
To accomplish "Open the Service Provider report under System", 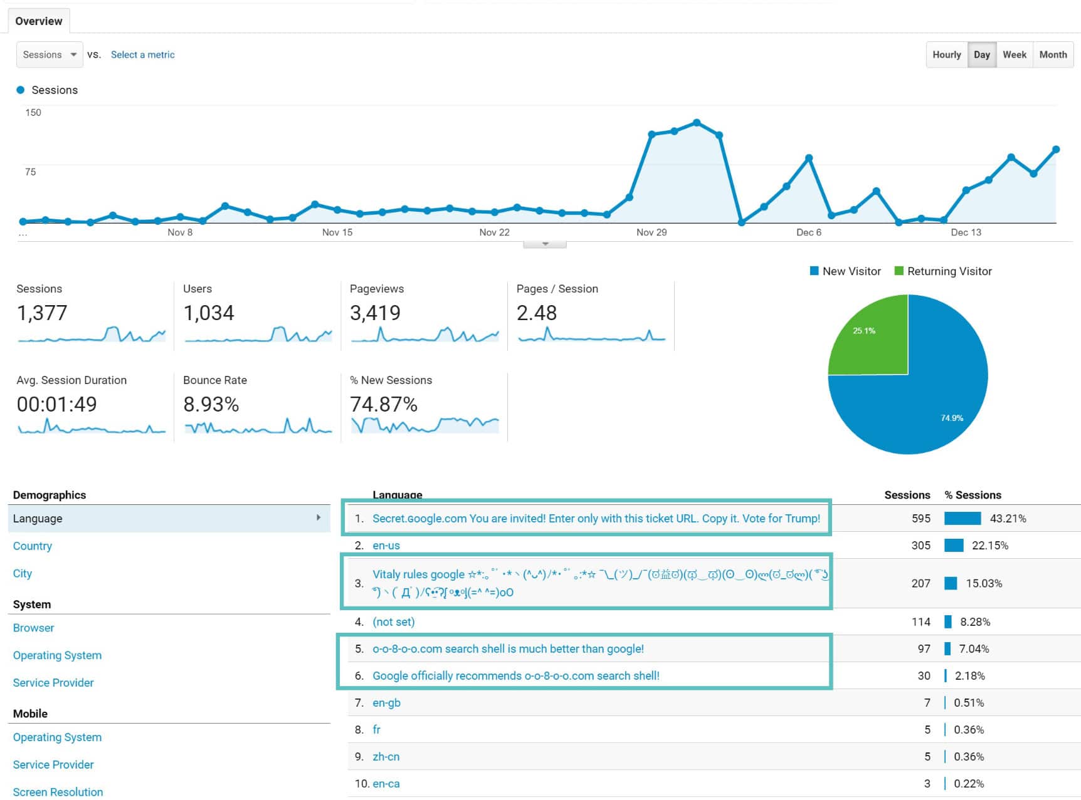I will (x=53, y=682).
